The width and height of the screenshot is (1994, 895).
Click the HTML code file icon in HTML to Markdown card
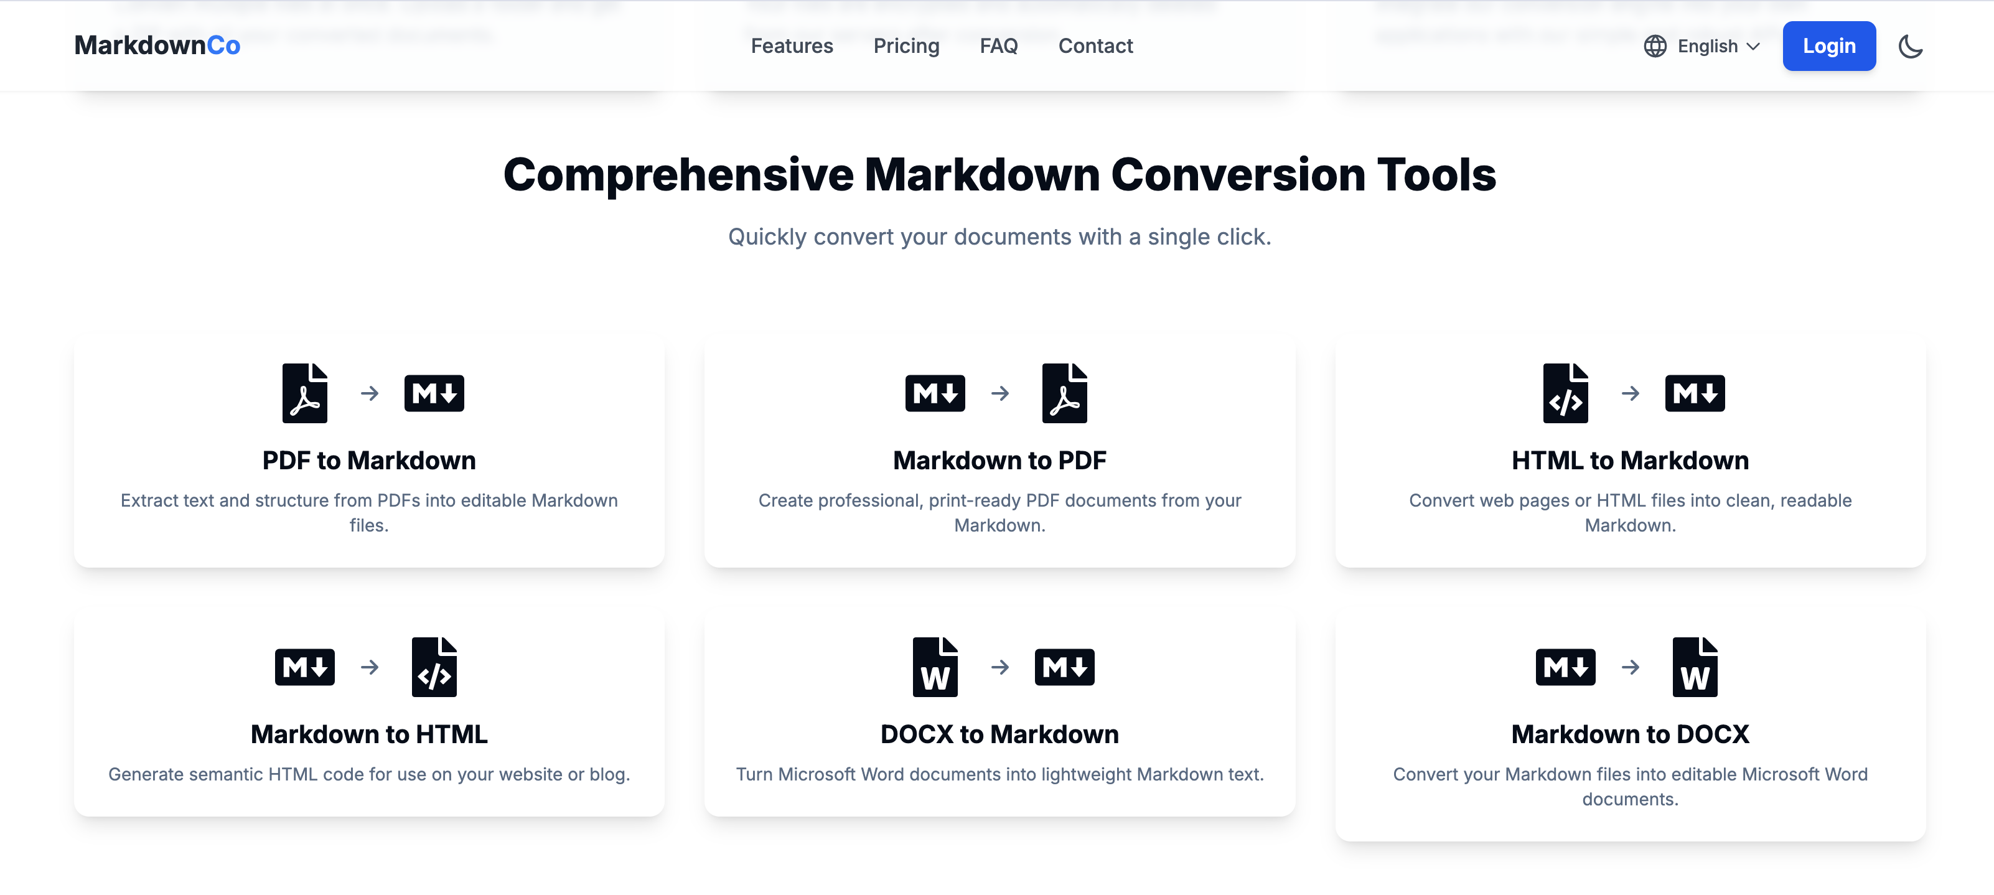point(1566,393)
